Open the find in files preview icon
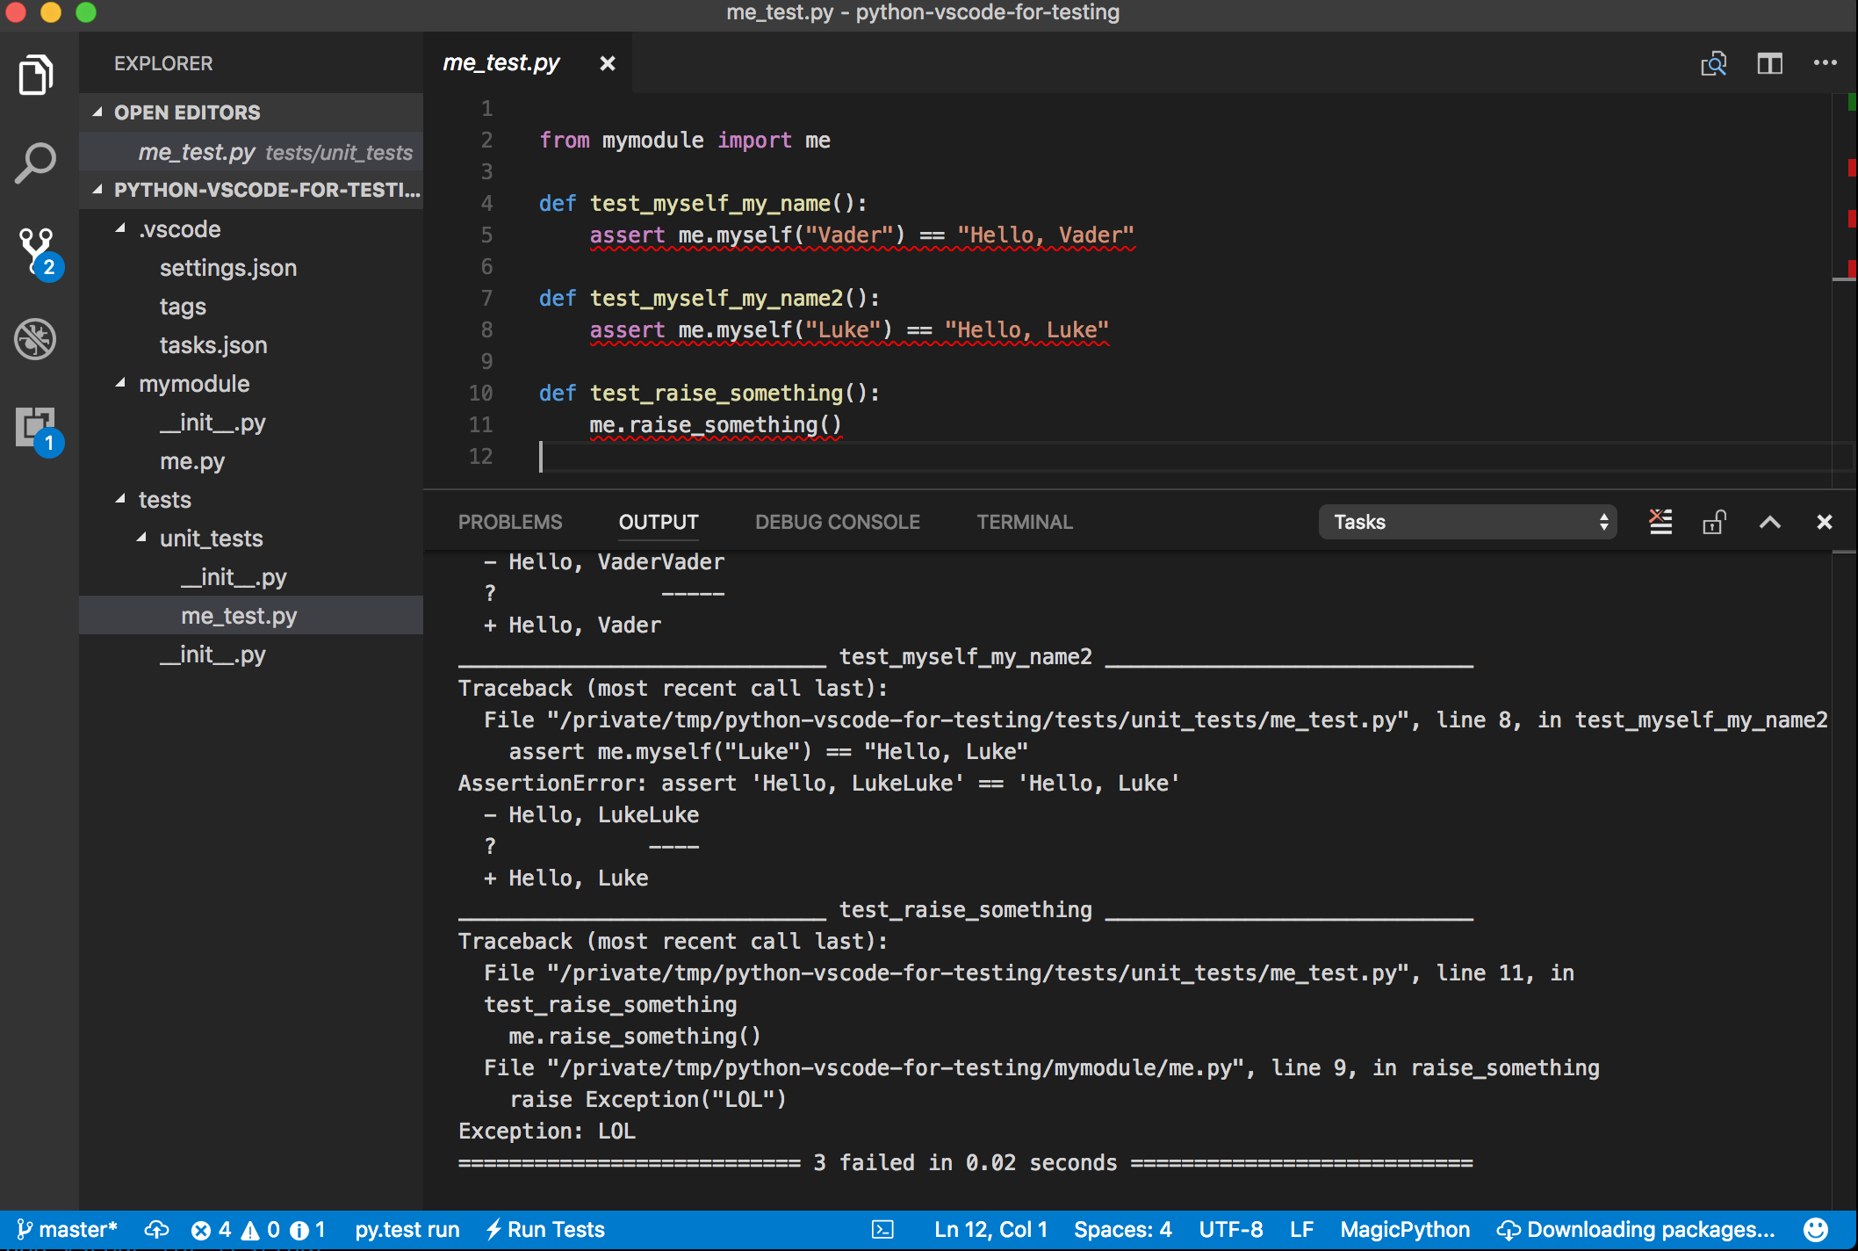The height and width of the screenshot is (1251, 1858). [x=1713, y=63]
